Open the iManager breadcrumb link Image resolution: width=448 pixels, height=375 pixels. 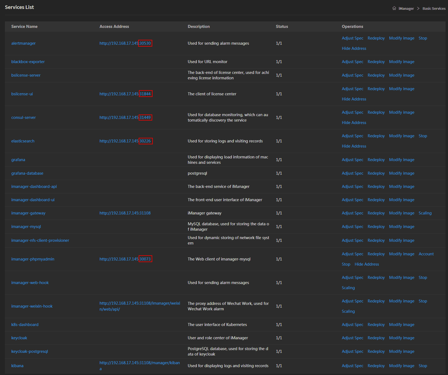(406, 9)
